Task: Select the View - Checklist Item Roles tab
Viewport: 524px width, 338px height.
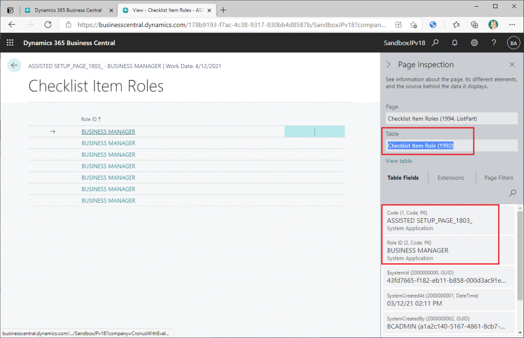Action: [168, 10]
